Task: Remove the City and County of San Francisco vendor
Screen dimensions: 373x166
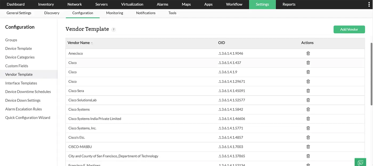Action: [x=308, y=156]
